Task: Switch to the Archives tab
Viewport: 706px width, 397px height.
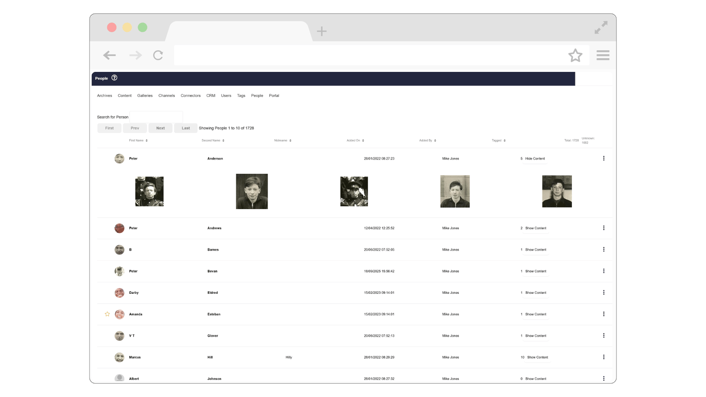Action: click(x=104, y=95)
